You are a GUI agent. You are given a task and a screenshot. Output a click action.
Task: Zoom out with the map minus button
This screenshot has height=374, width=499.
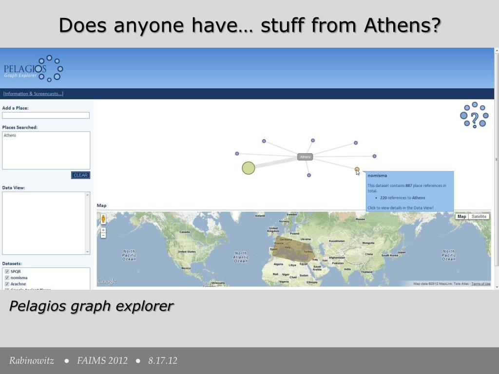point(103,235)
